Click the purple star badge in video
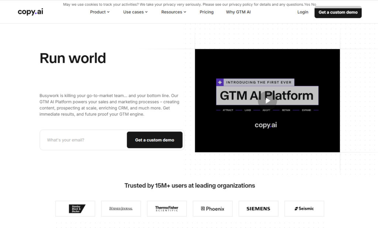This screenshot has height=228, width=378. point(220,83)
